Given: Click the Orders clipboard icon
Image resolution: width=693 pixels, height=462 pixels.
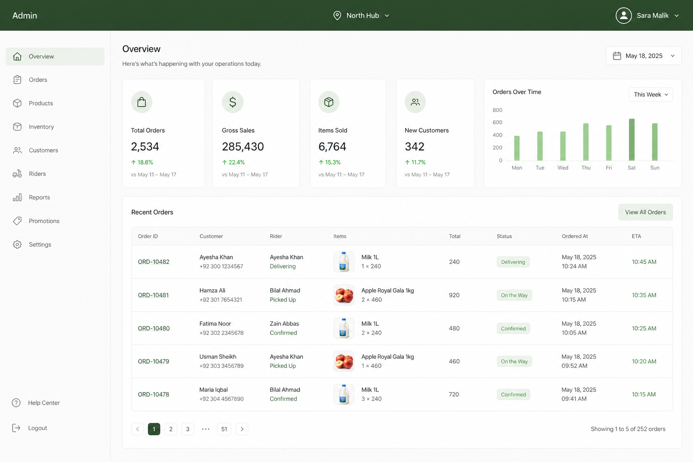Looking at the screenshot, I should point(17,80).
